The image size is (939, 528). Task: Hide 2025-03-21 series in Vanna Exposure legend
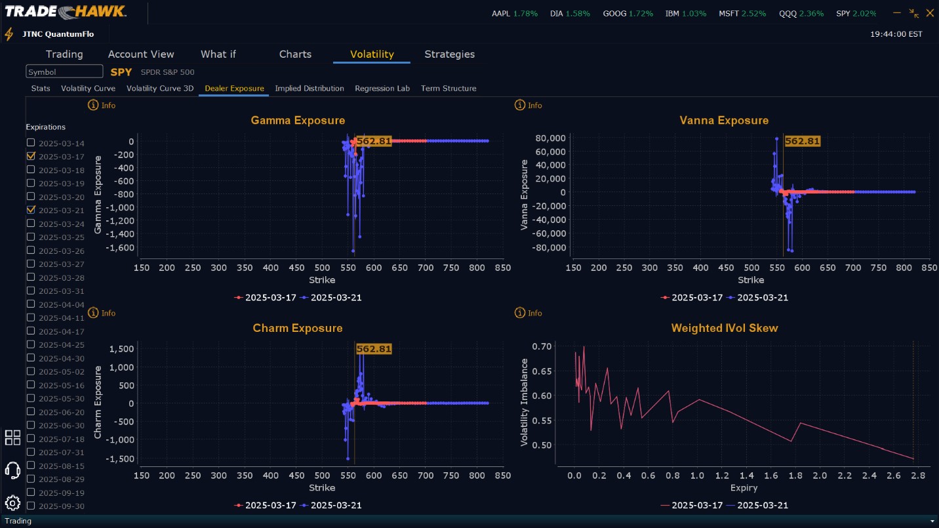click(757, 298)
